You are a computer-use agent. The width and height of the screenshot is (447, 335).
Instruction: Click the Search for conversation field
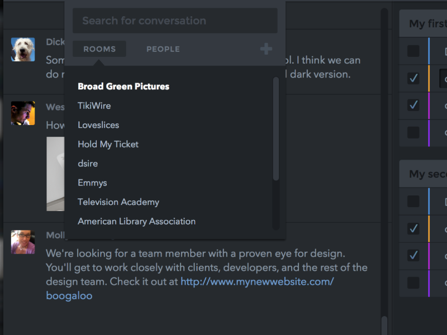click(176, 21)
